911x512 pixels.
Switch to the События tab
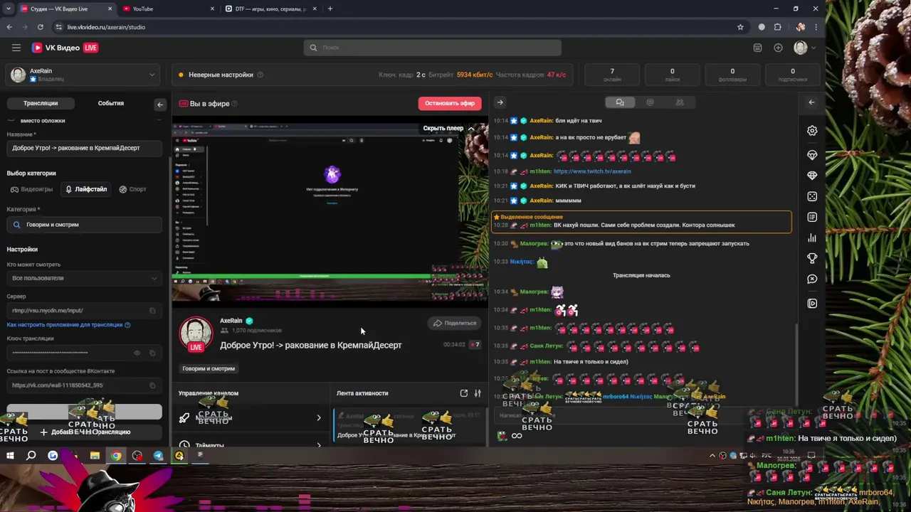coord(111,103)
